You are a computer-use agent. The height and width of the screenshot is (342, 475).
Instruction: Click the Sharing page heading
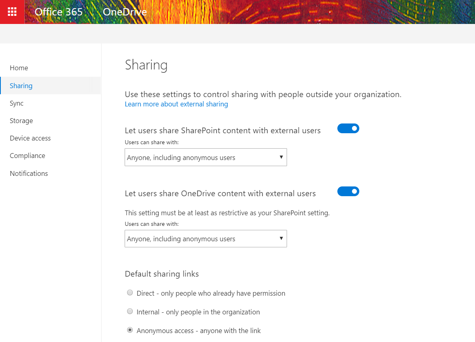[146, 65]
